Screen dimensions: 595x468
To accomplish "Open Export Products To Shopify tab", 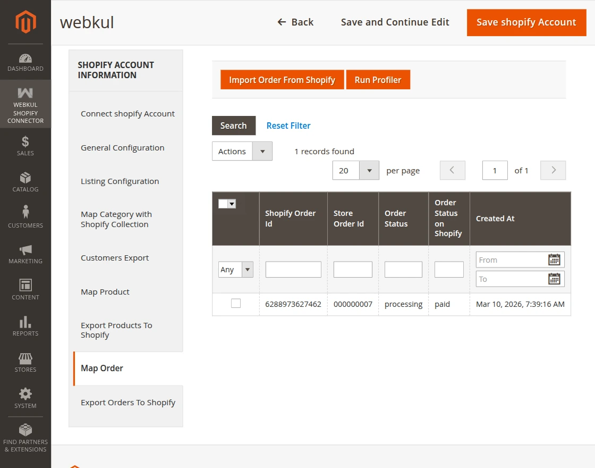I will [x=116, y=330].
